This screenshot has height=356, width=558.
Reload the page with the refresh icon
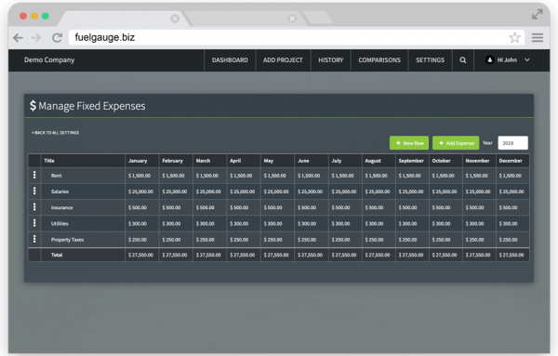point(57,37)
